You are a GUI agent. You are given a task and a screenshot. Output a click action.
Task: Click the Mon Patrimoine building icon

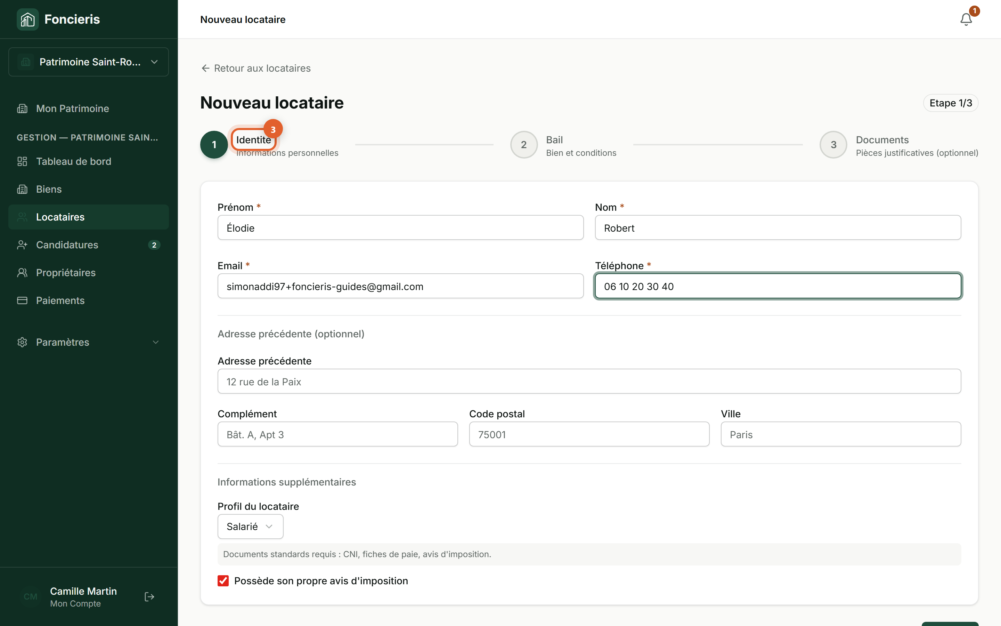tap(22, 109)
